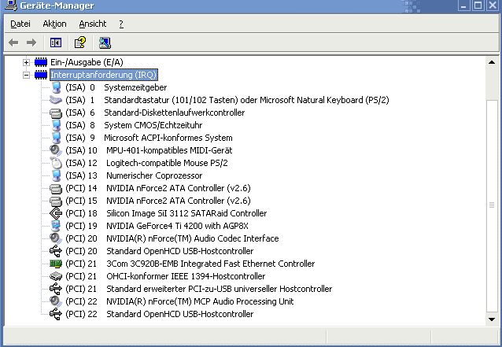Open the Datei menu
This screenshot has height=347, width=502.
20,24
